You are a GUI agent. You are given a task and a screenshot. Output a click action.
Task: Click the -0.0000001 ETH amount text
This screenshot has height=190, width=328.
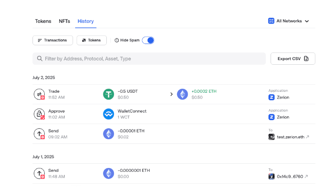click(x=134, y=171)
